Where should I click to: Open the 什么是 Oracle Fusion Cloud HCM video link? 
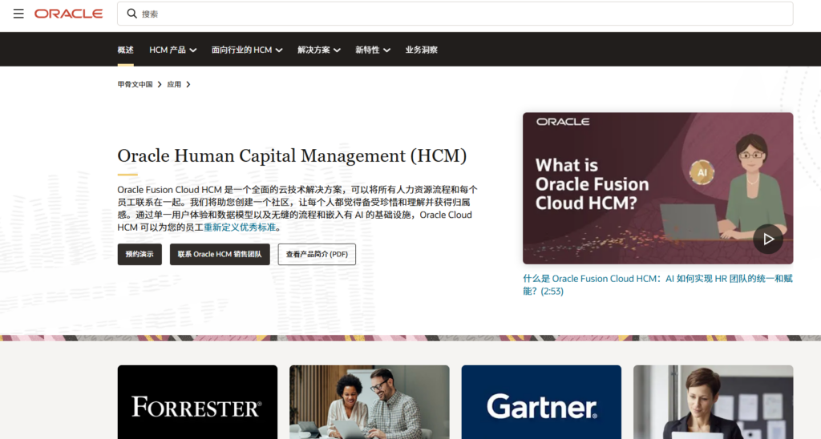(x=657, y=284)
